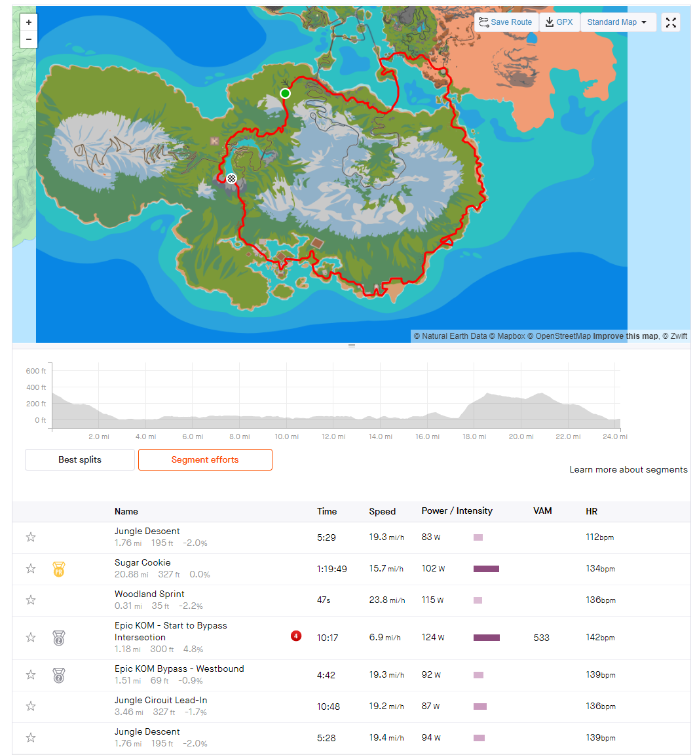Click Jungle Circuit Lead-In time 10:48
Image resolution: width=695 pixels, height=755 pixels.
click(328, 707)
